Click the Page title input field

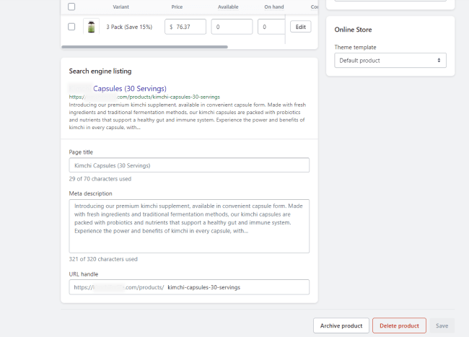click(x=189, y=165)
